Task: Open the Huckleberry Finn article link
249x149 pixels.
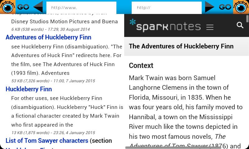Action: 29,89
